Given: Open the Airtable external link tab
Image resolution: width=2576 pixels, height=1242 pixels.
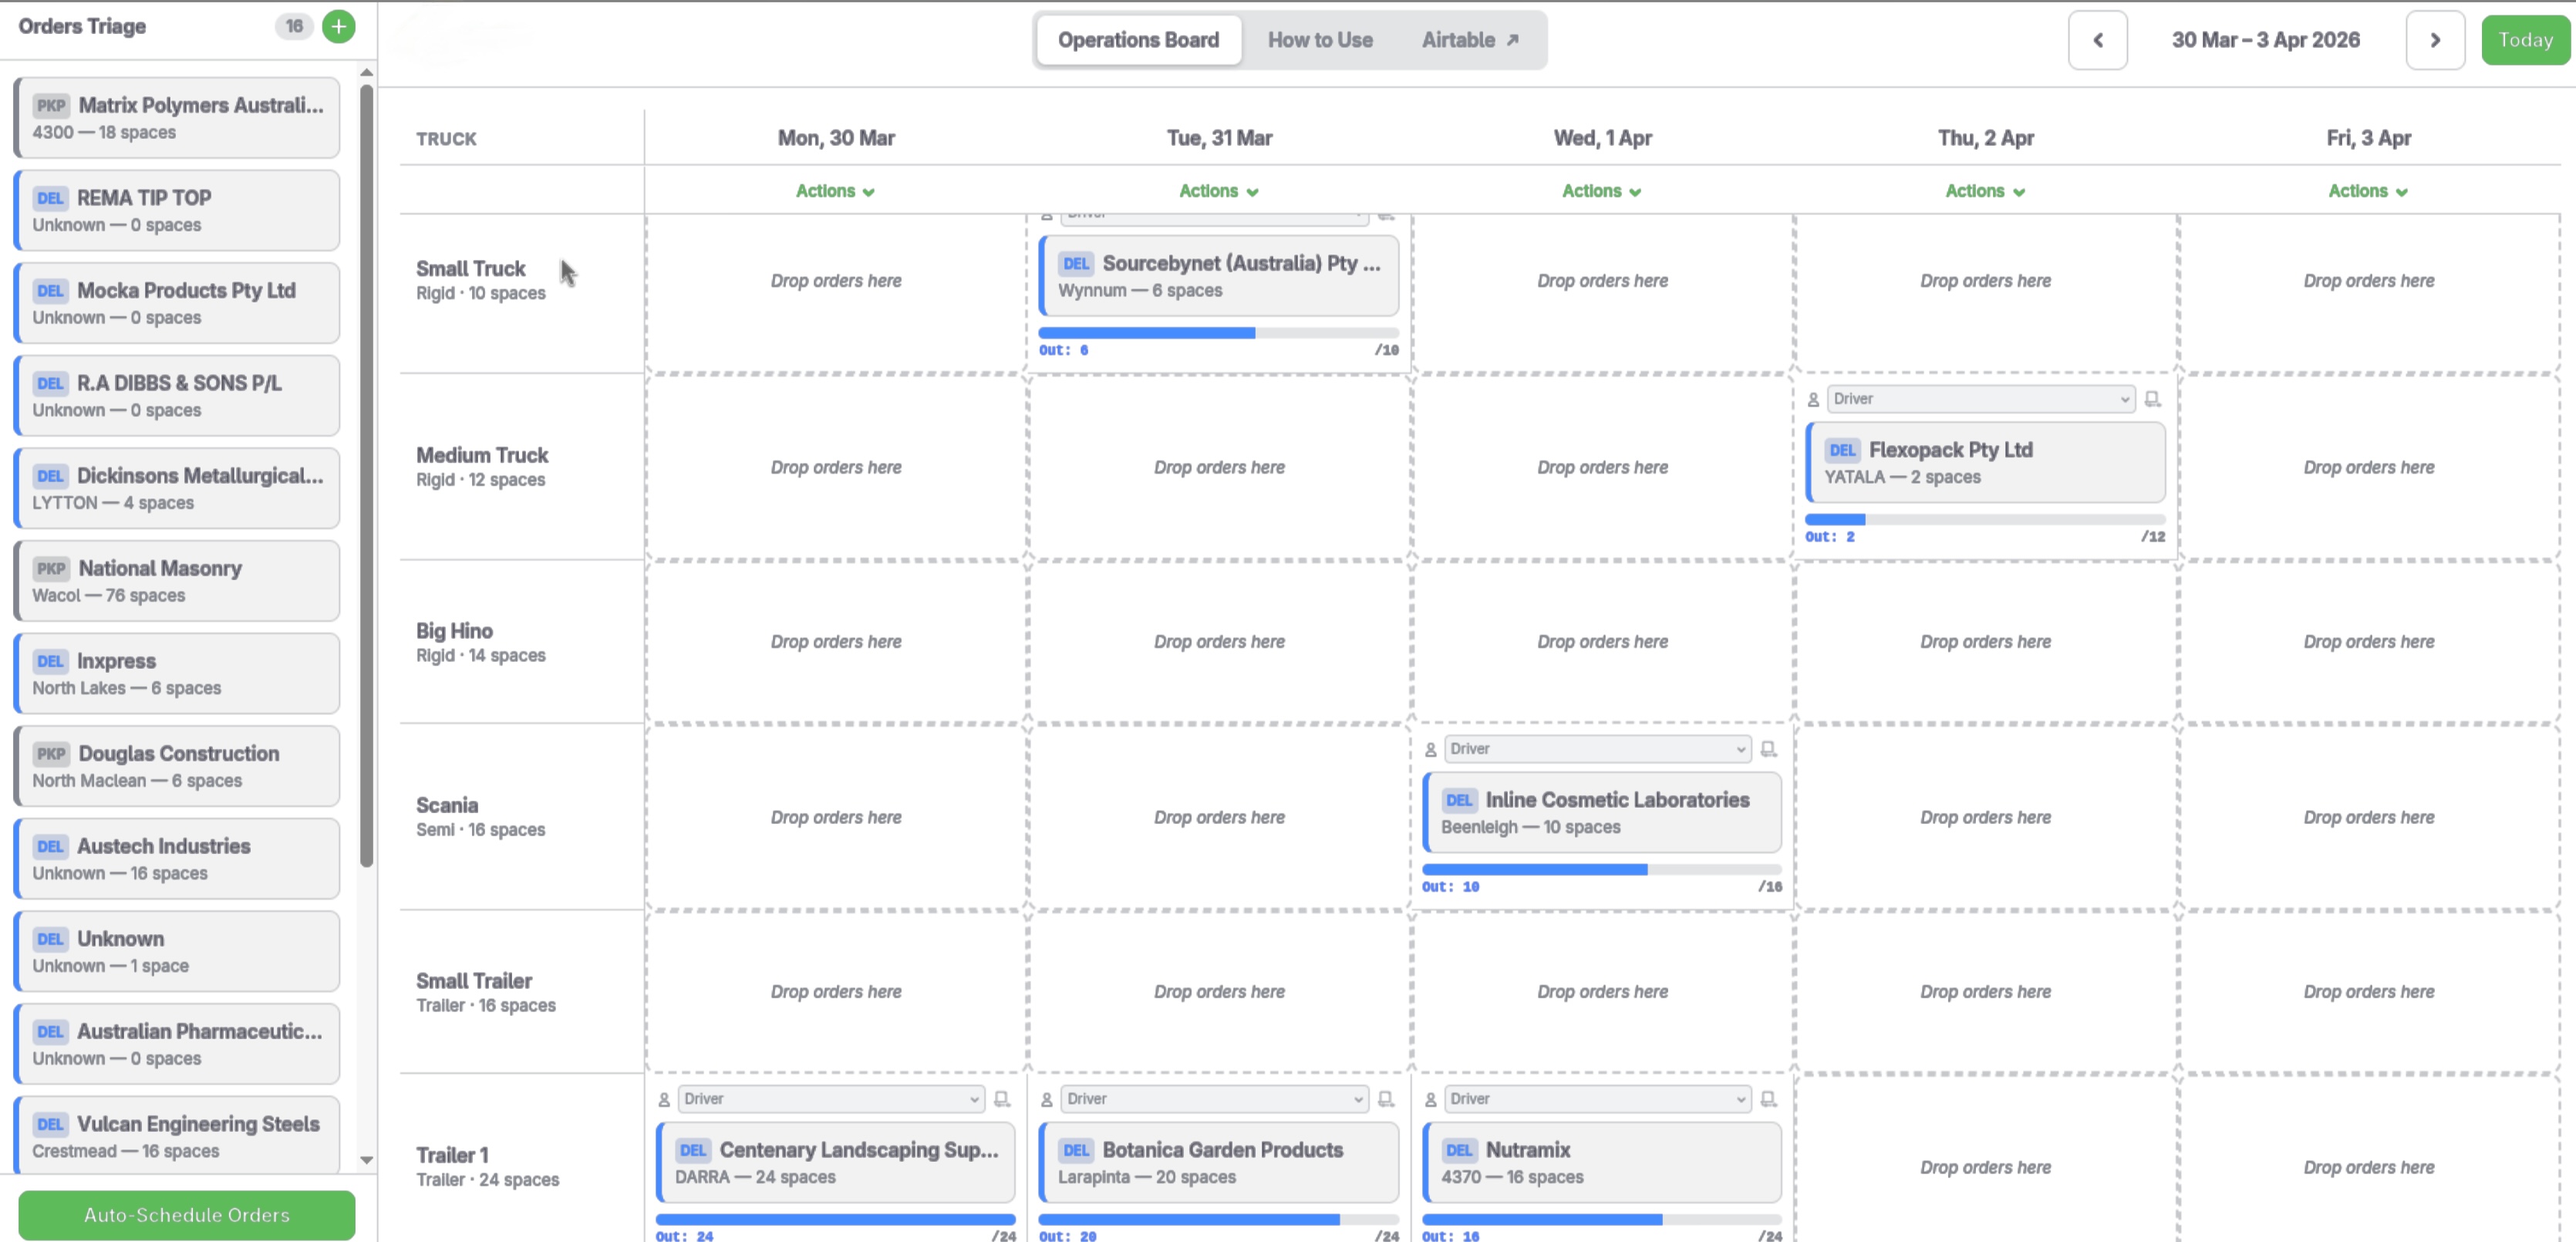Looking at the screenshot, I should [x=1469, y=40].
